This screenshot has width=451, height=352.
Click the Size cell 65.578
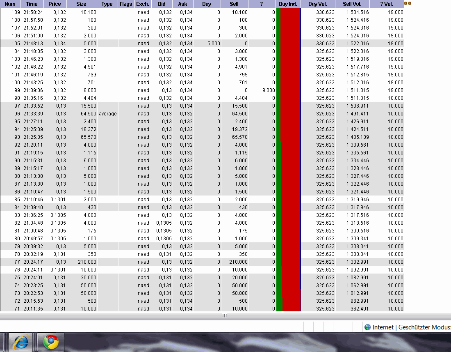(x=89, y=137)
